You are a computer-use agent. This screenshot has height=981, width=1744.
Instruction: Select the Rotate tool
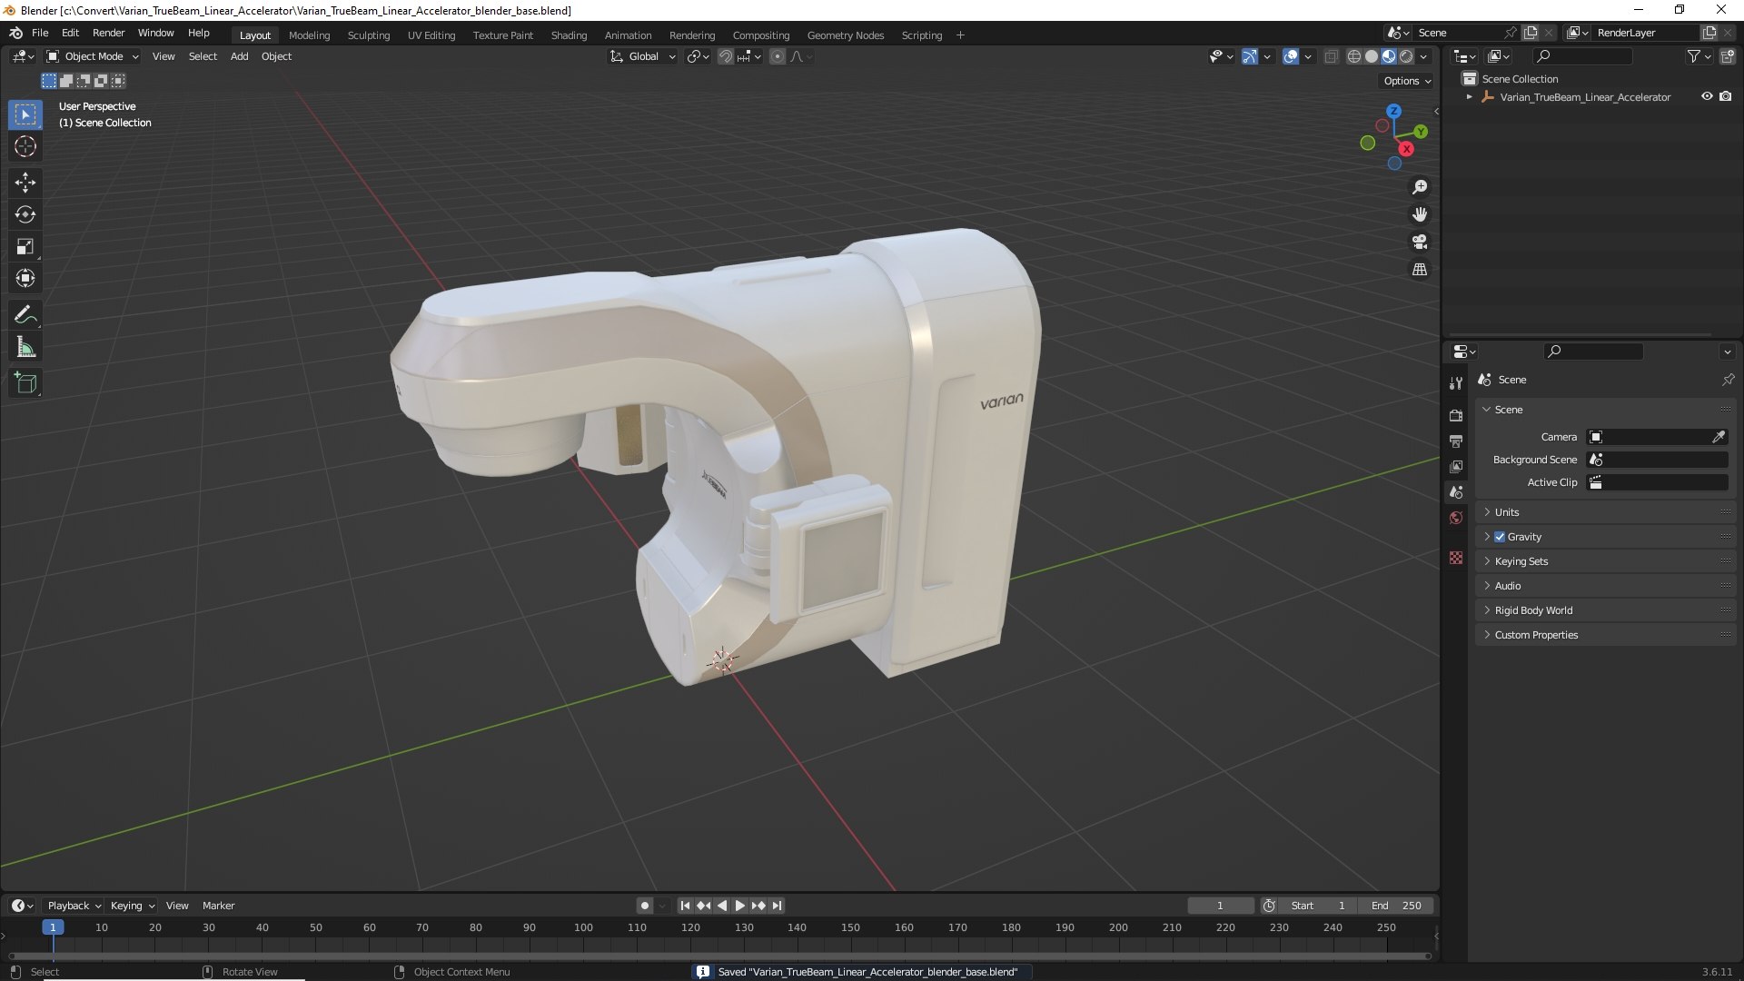(25, 214)
